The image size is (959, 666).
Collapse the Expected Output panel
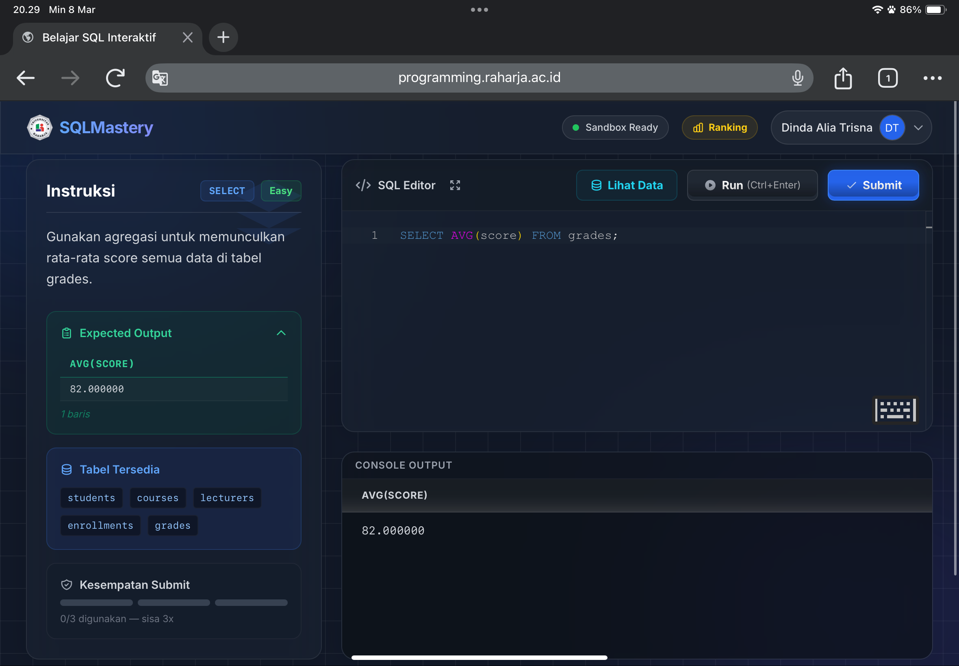281,333
